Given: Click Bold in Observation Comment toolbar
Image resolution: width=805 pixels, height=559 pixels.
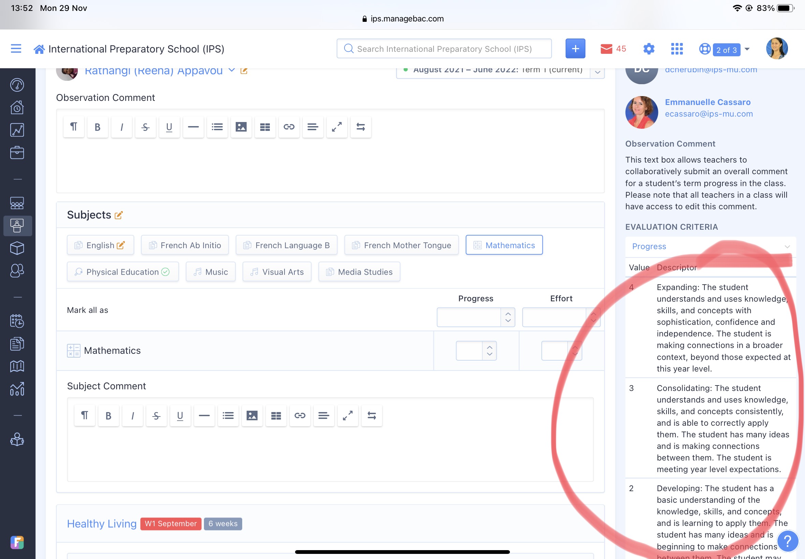Looking at the screenshot, I should pos(98,127).
